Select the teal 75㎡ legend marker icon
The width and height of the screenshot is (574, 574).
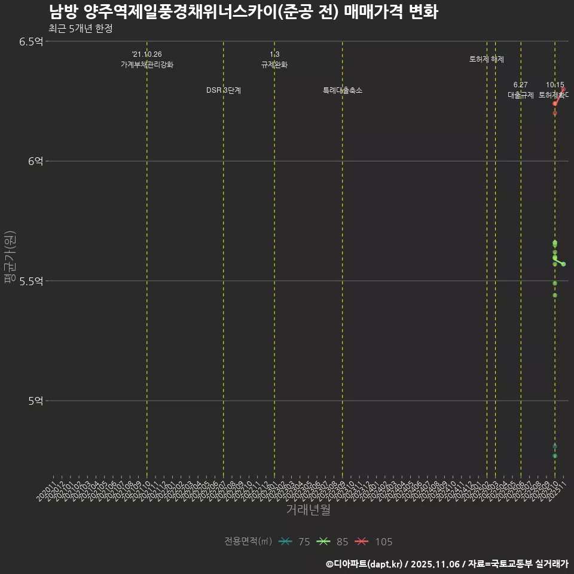285,541
